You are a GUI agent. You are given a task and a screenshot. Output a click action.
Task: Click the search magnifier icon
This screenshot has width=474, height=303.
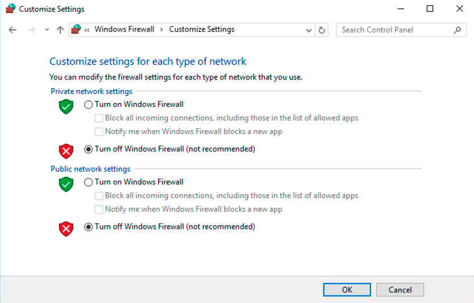coord(457,30)
